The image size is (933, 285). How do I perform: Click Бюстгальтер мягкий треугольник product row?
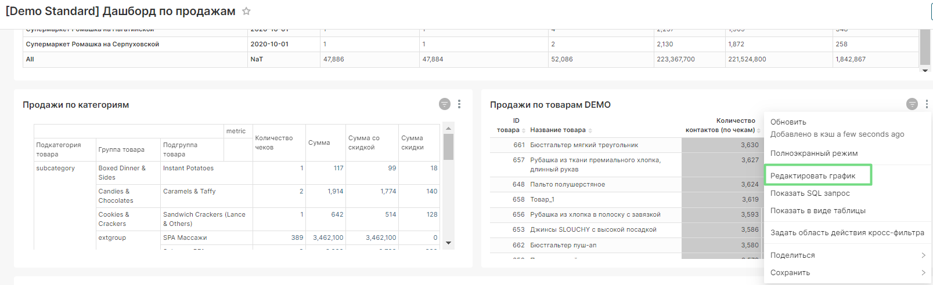pos(583,145)
